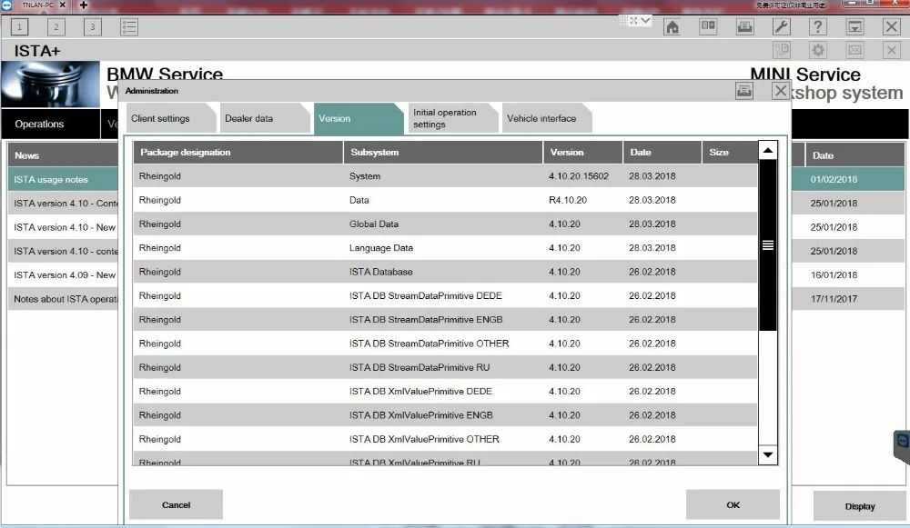Image resolution: width=910 pixels, height=528 pixels.
Task: Click version 4.10.20.15602 cell
Action: point(579,176)
